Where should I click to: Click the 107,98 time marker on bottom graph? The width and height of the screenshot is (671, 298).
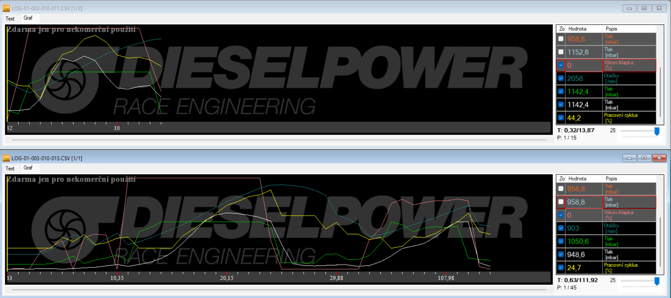(446, 278)
